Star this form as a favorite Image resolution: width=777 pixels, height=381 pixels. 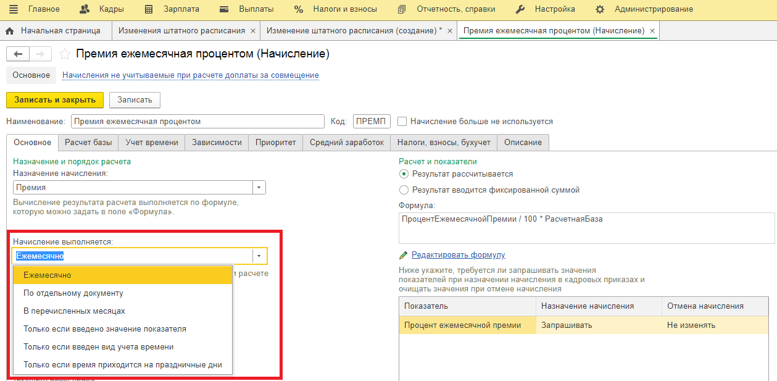[64, 54]
